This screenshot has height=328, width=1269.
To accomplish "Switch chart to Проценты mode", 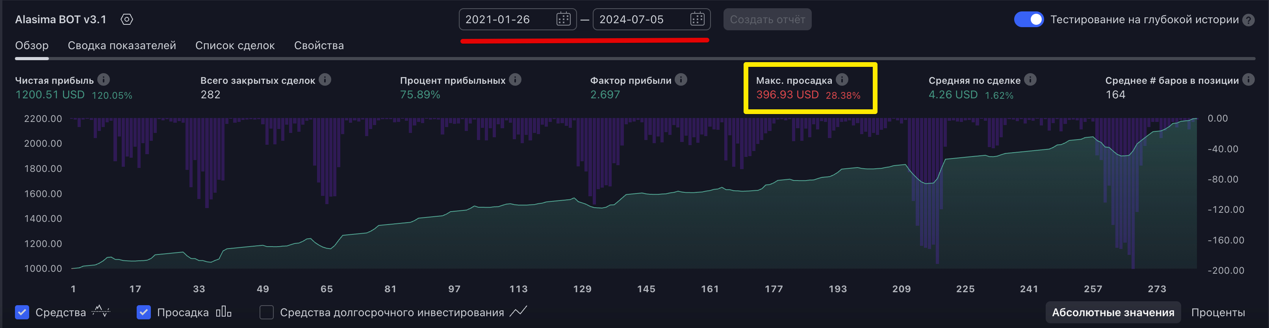I will [1218, 312].
